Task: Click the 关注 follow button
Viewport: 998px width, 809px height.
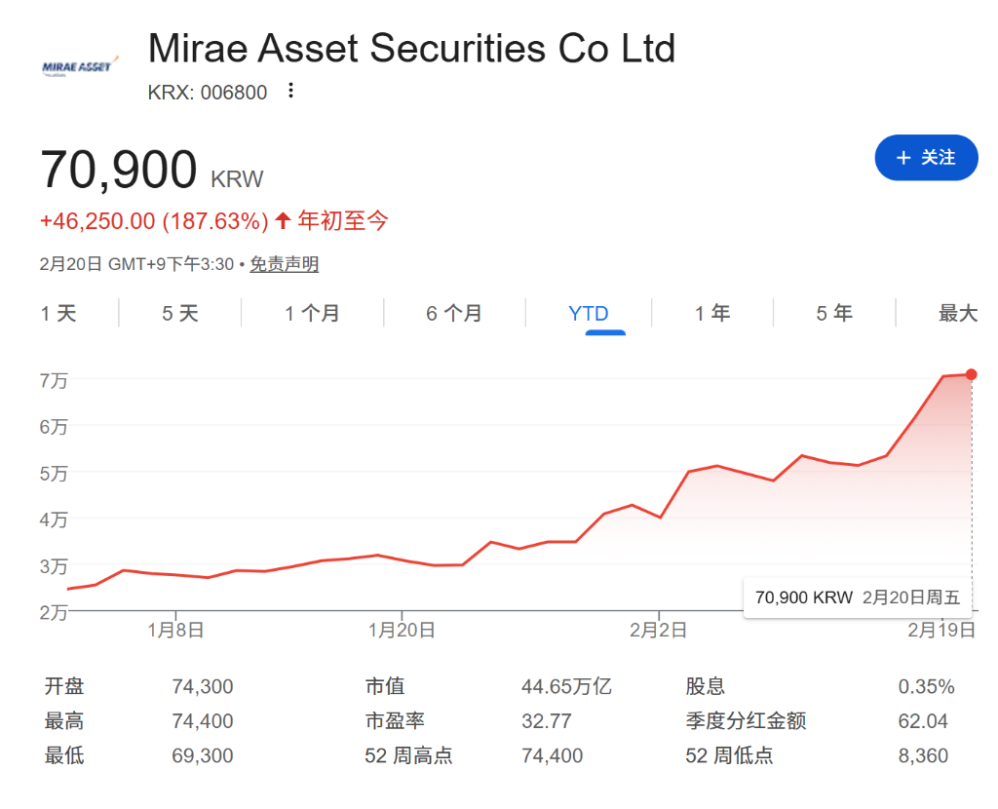Action: (926, 157)
